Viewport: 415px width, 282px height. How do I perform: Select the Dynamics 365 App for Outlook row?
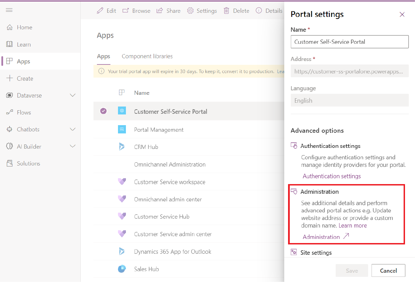coord(189,251)
